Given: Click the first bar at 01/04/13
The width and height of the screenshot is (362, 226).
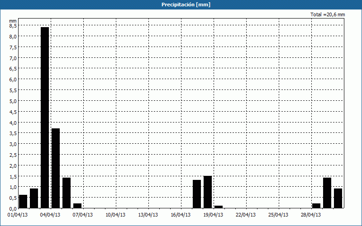Looking at the screenshot, I should point(23,202).
